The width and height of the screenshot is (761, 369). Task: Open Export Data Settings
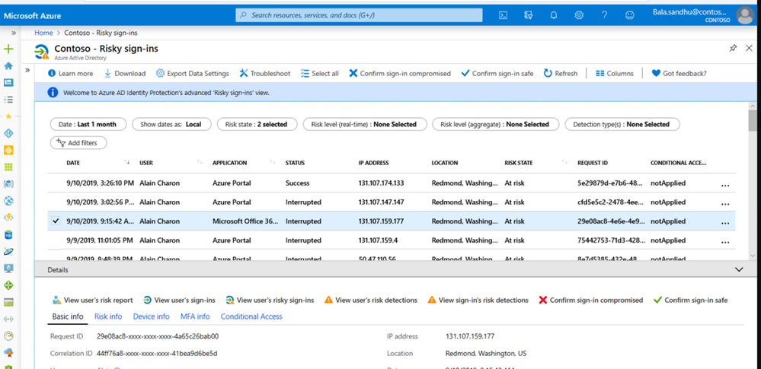point(192,74)
